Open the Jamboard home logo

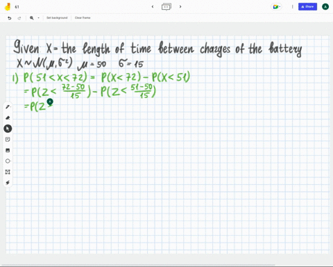[x=8, y=7]
